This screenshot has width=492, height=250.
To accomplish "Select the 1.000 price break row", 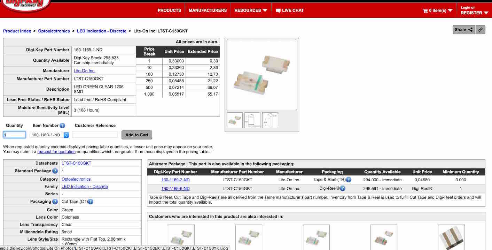I will click(178, 94).
